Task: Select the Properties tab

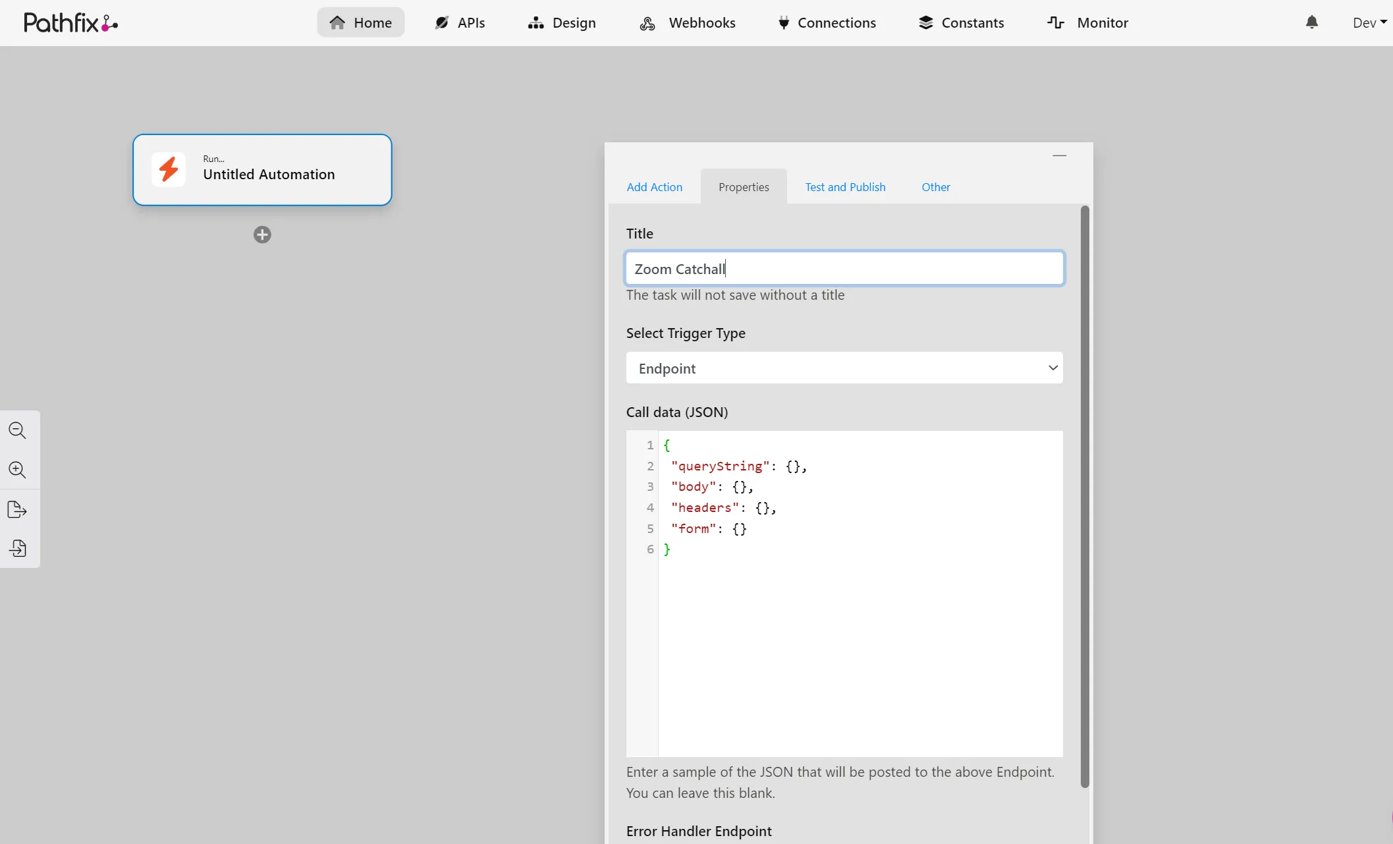Action: (744, 187)
